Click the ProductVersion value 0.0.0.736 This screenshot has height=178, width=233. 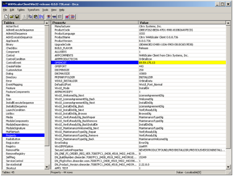tap(144, 41)
